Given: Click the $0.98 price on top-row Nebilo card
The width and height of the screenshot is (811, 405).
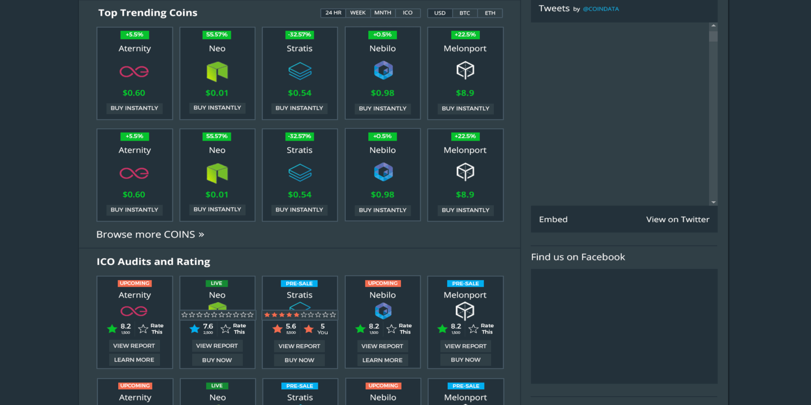Looking at the screenshot, I should [383, 93].
